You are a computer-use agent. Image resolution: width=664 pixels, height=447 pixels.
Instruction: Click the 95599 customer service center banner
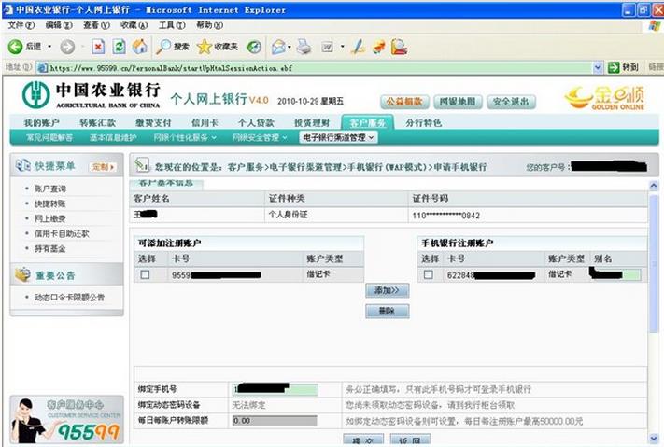(x=67, y=420)
